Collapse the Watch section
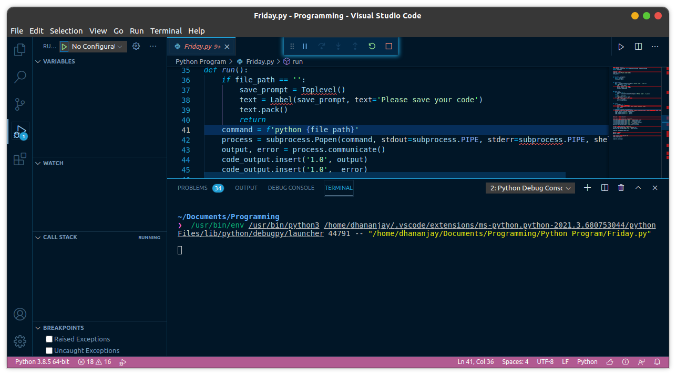This screenshot has width=676, height=375. coord(100,163)
